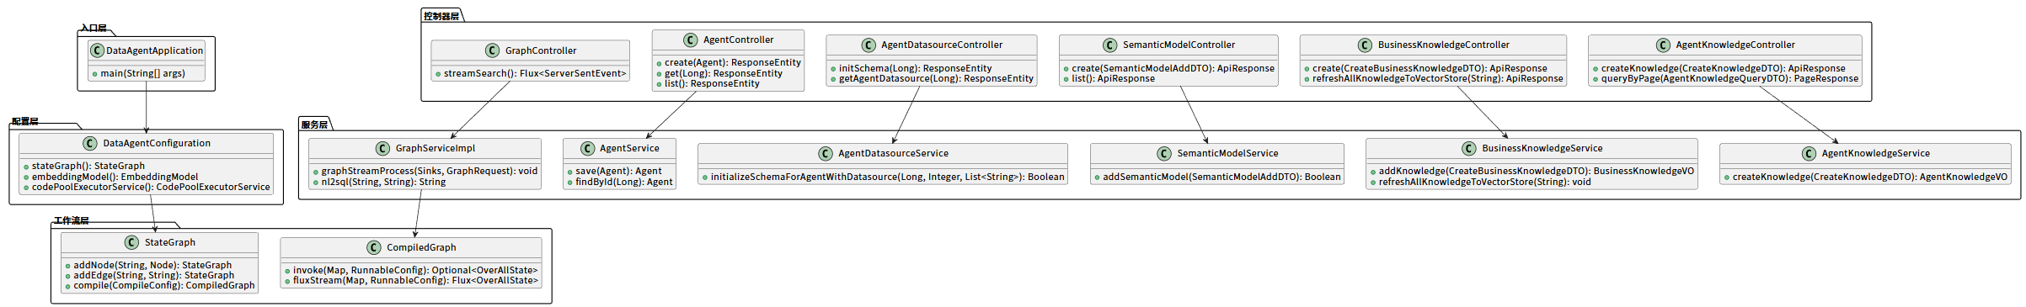
Task: Click the class icon of CompiledGraph
Action: (374, 247)
